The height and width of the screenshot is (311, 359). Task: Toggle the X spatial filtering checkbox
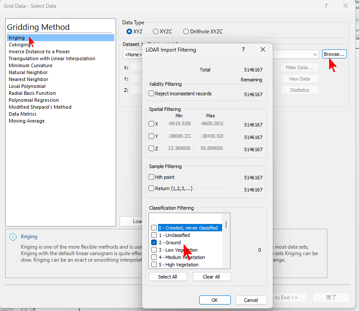(x=152, y=124)
